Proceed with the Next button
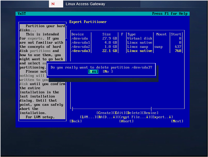The width and height of the screenshot is (208, 157). point(177,121)
